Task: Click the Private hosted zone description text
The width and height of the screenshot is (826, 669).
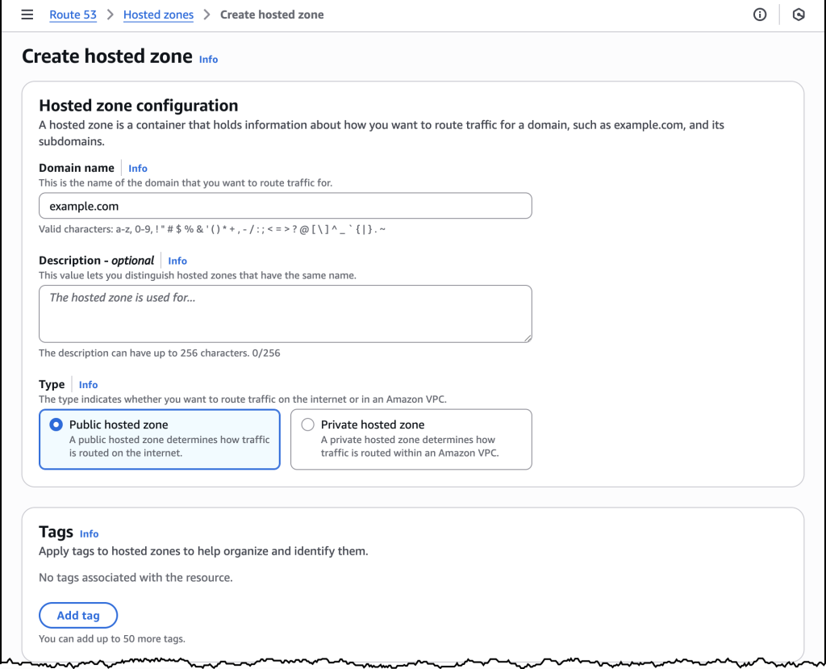Action: (410, 446)
